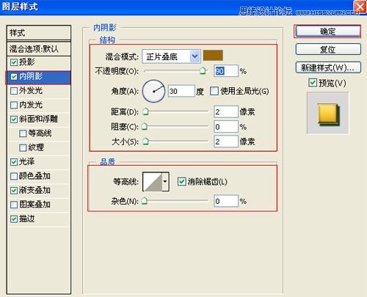
Task: Click the 距离 distance slider handle
Action: (x=145, y=112)
